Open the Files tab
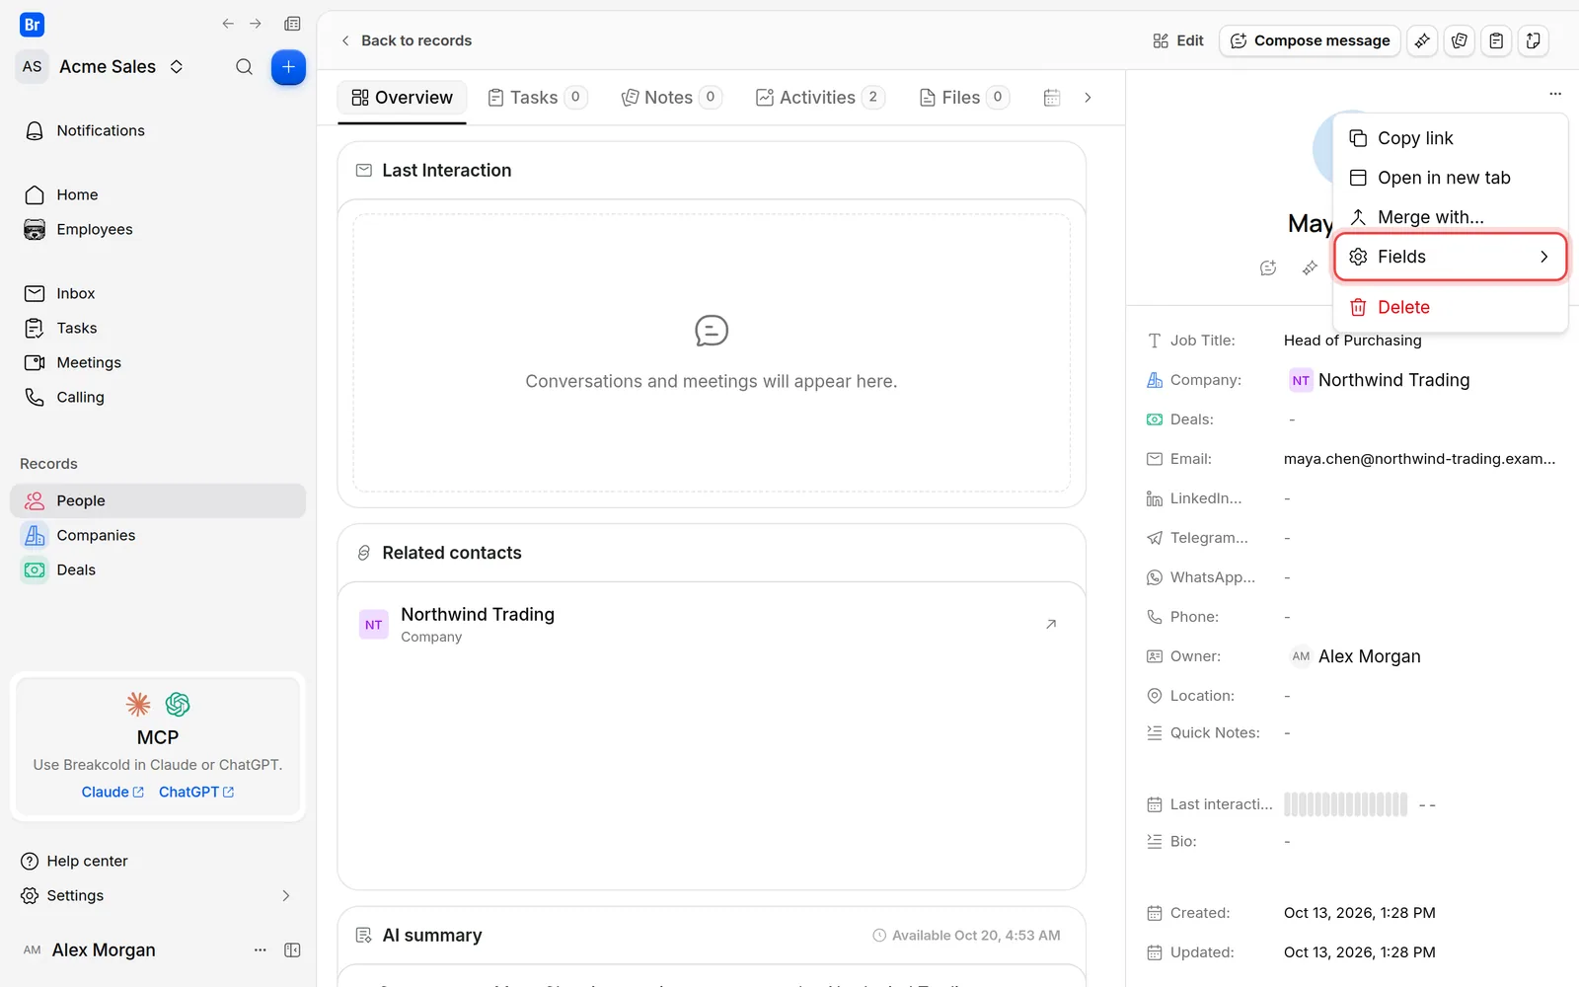Image resolution: width=1579 pixels, height=987 pixels. click(x=963, y=98)
